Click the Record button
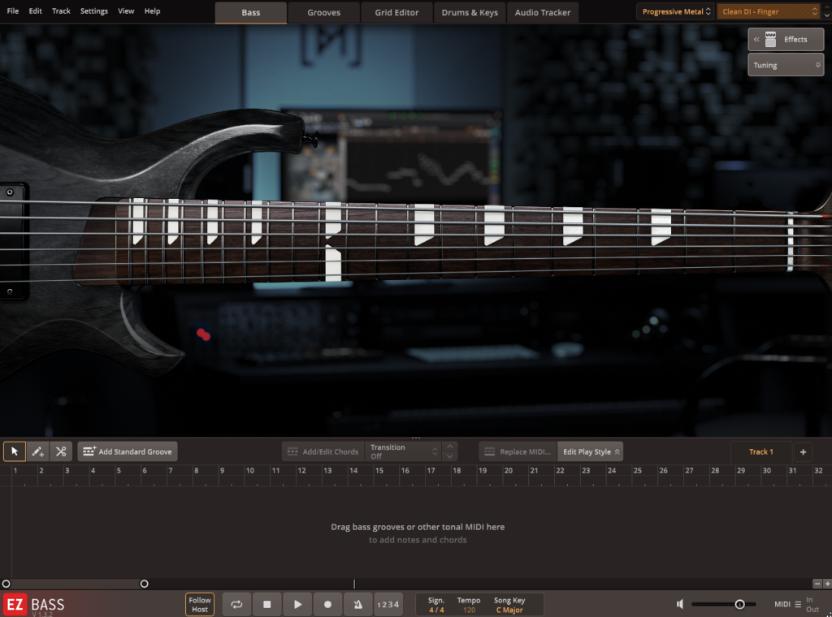The image size is (832, 617). click(x=327, y=604)
